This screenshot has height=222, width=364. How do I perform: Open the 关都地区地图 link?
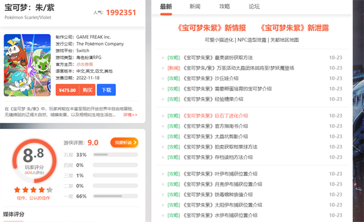285,40
